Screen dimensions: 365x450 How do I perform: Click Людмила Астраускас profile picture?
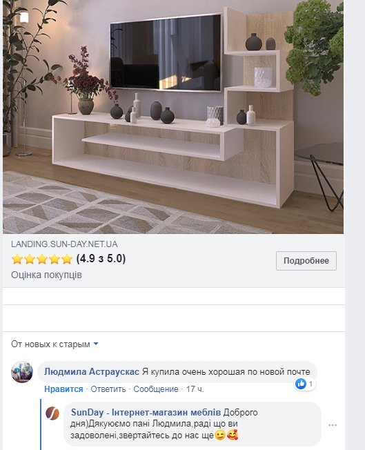22,372
